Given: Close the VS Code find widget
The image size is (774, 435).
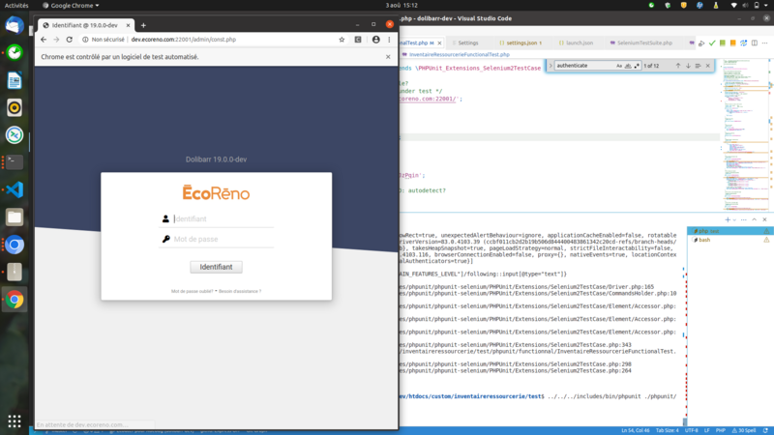Looking at the screenshot, I should 708,66.
